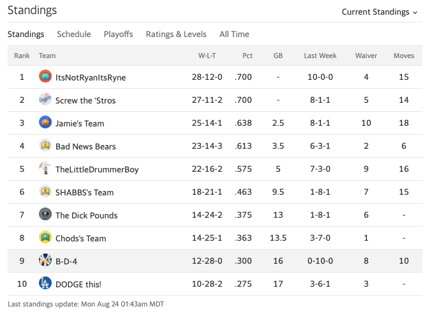
Task: Select the Ratings & Levels tab
Action: 175,34
